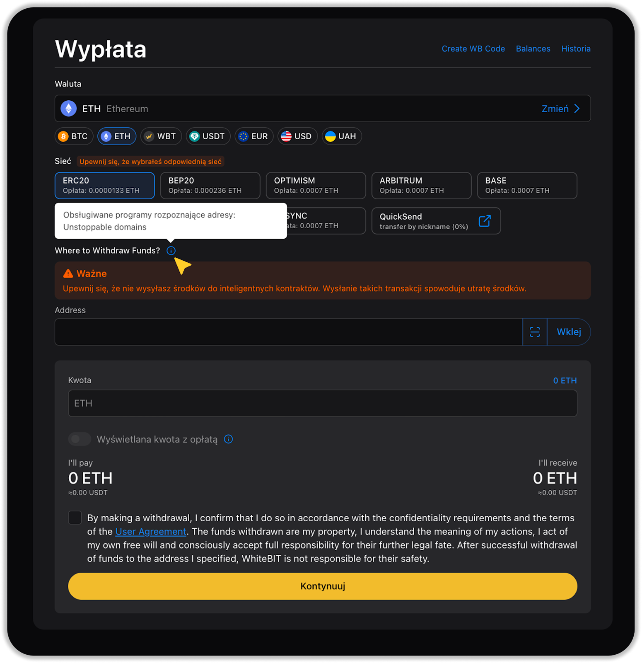Image resolution: width=642 pixels, height=663 pixels.
Task: Select the BEP20 network option
Action: [x=210, y=186]
